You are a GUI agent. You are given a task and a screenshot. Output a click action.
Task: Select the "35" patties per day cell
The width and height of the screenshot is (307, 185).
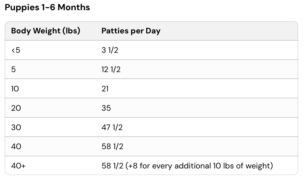[106, 108]
